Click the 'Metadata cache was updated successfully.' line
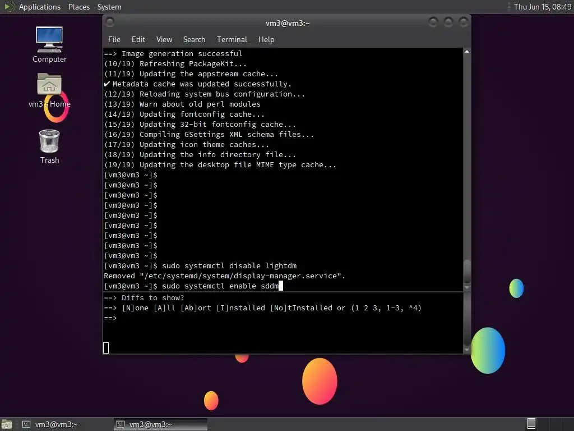 [x=198, y=84]
